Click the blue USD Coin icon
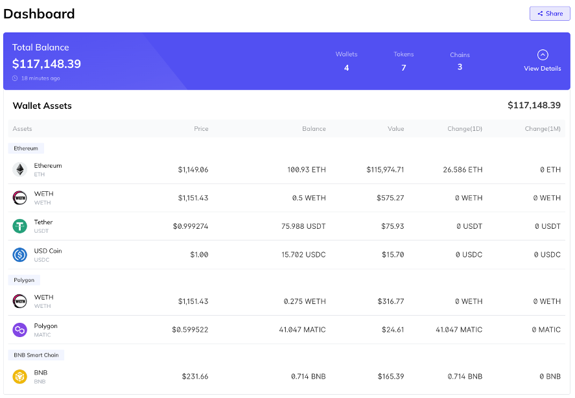Viewport: 575px width, 398px height. (x=19, y=255)
